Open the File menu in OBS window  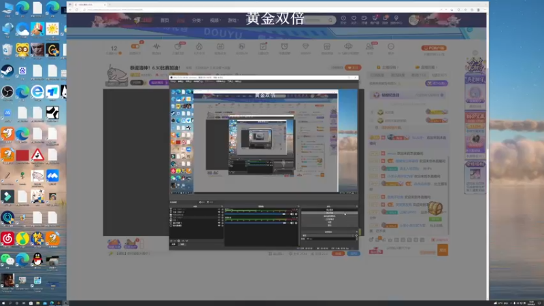pyautogui.click(x=173, y=82)
